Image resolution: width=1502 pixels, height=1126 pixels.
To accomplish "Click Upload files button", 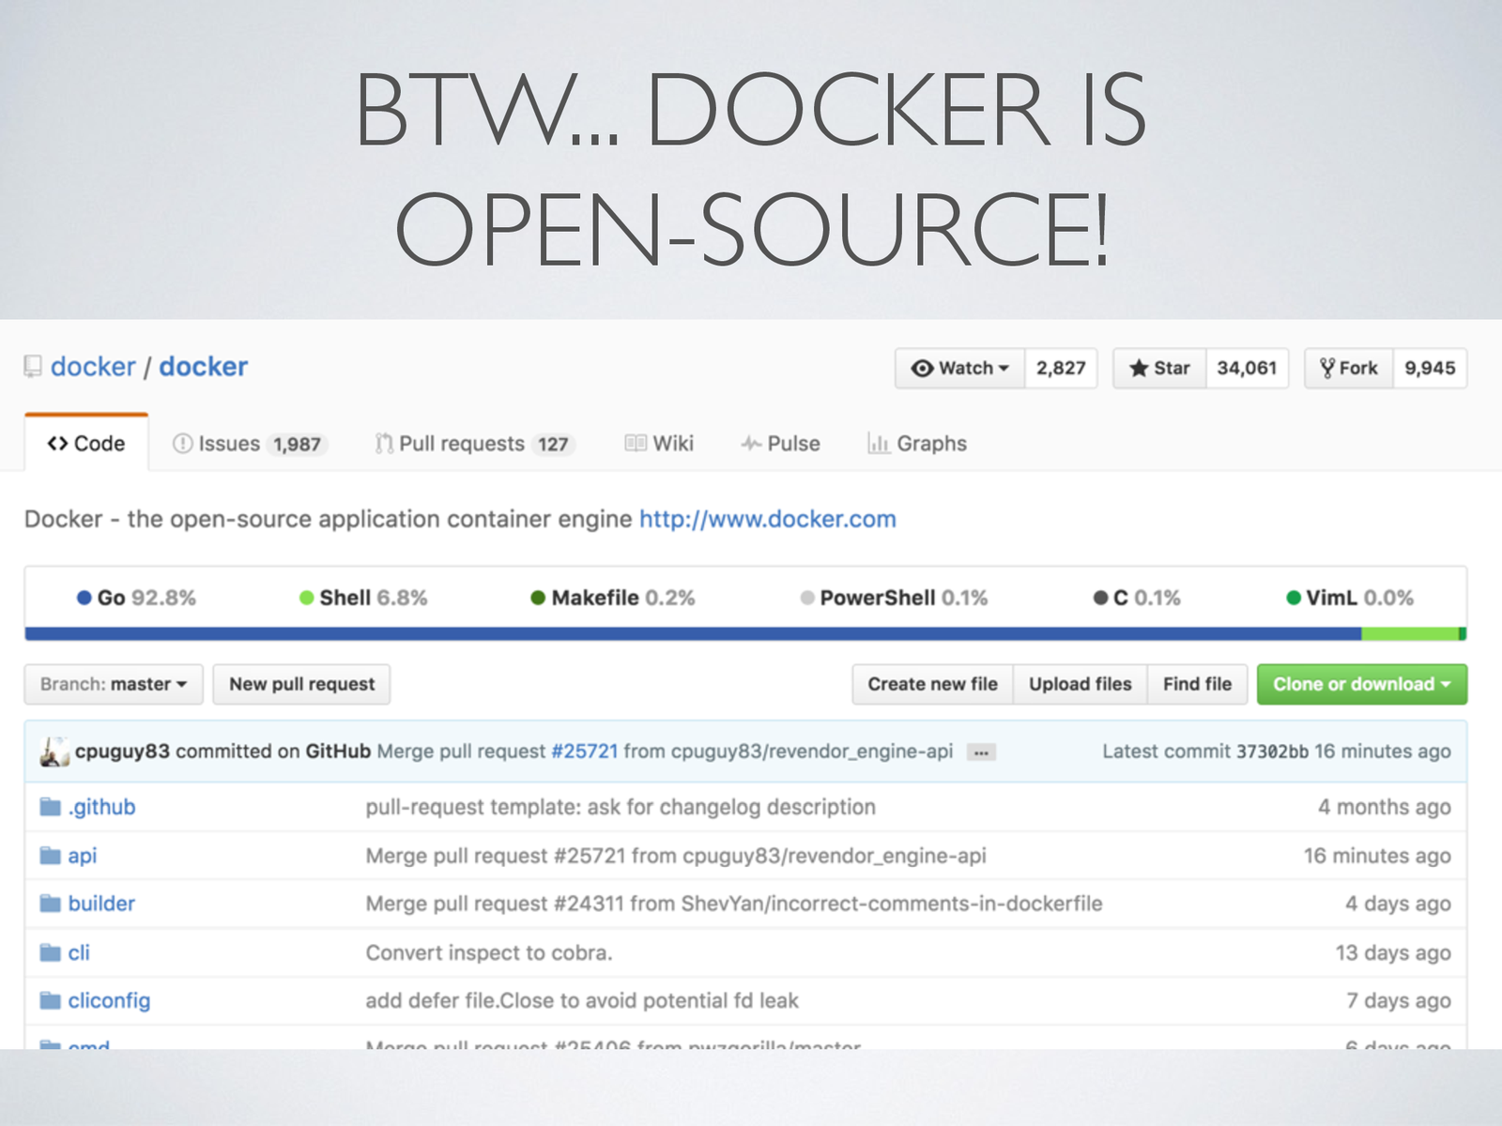I will tap(1081, 684).
